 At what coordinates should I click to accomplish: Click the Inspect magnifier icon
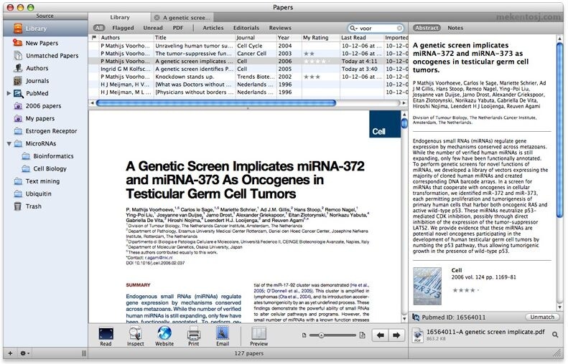(x=135, y=333)
